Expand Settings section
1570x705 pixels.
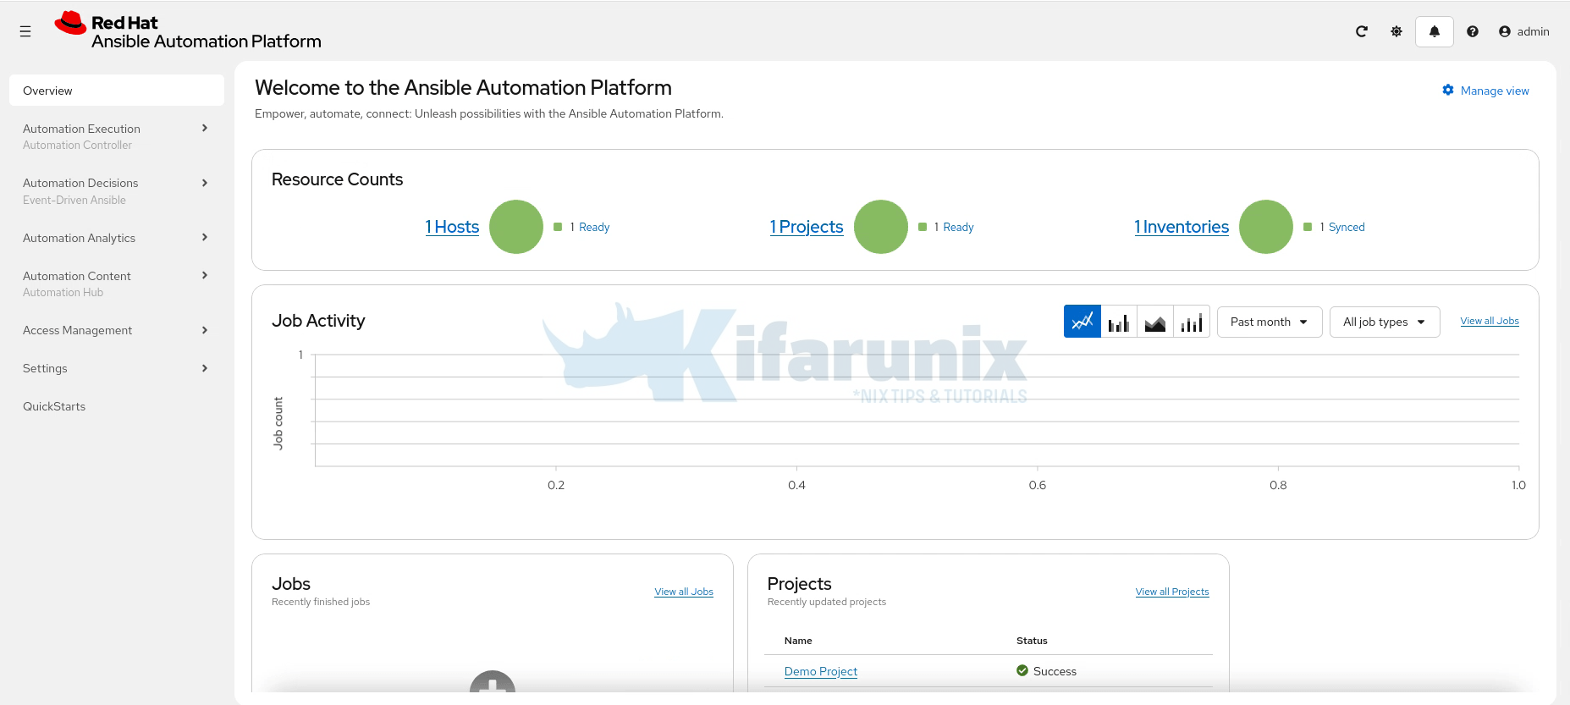117,368
